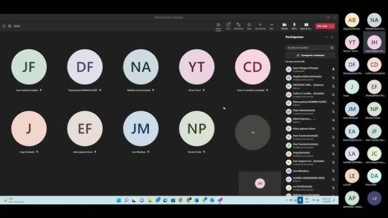This screenshot has height=218, width=388.
Task: Click muted mic icon on Angelica Beltran row
Action: pos(333,78)
